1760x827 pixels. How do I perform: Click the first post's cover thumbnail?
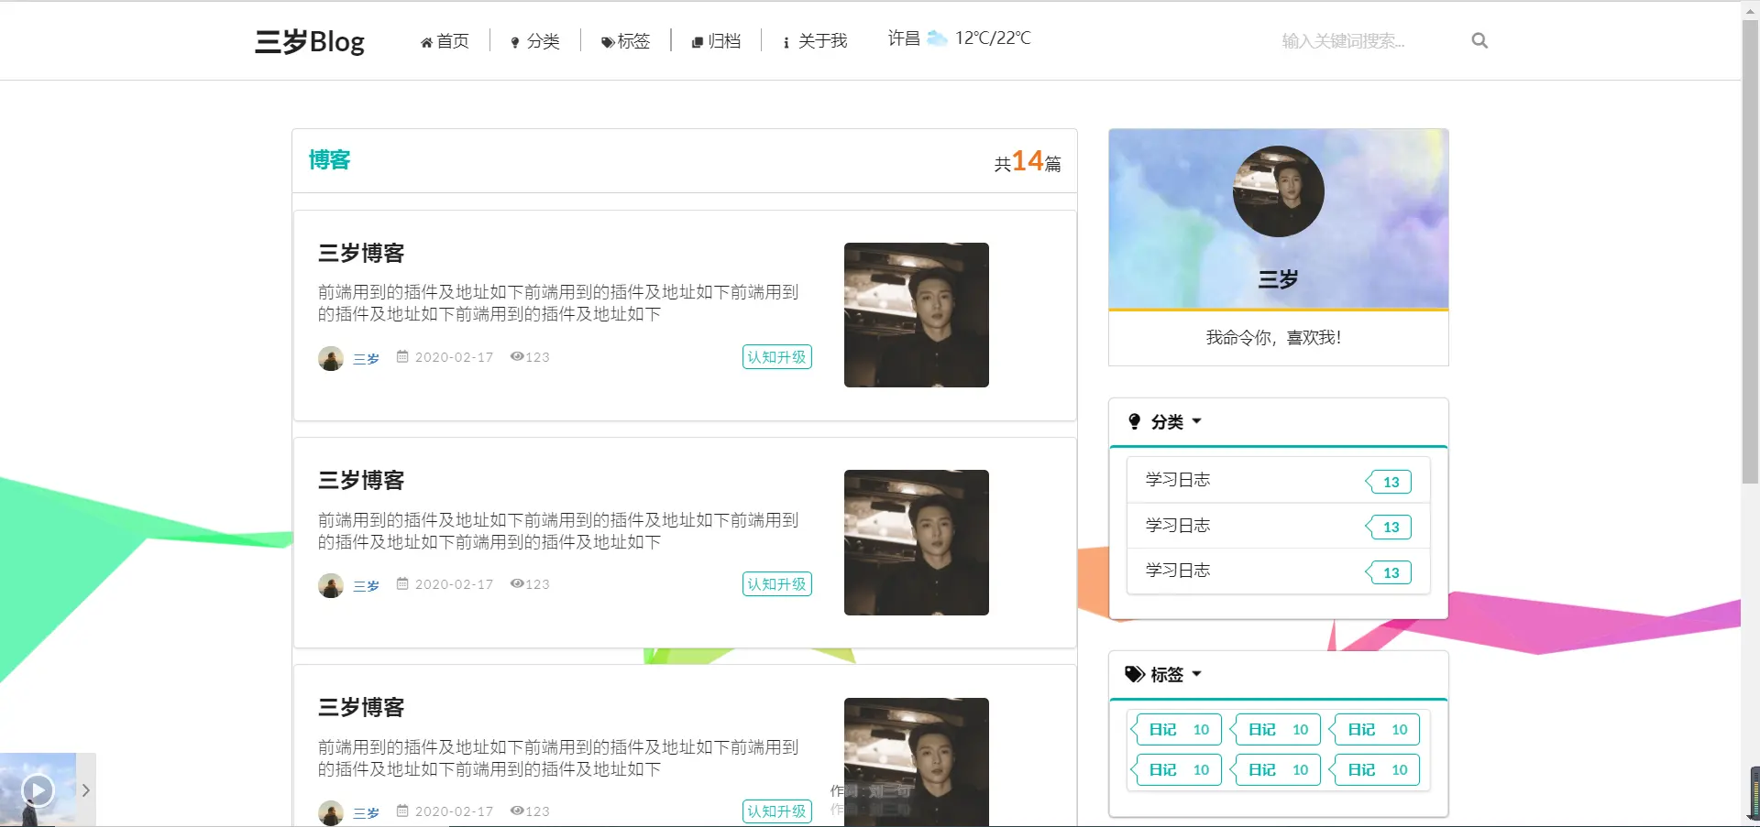[917, 315]
